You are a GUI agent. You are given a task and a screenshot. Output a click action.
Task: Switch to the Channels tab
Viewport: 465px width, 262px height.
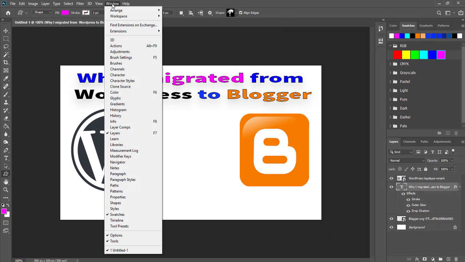[409, 142]
